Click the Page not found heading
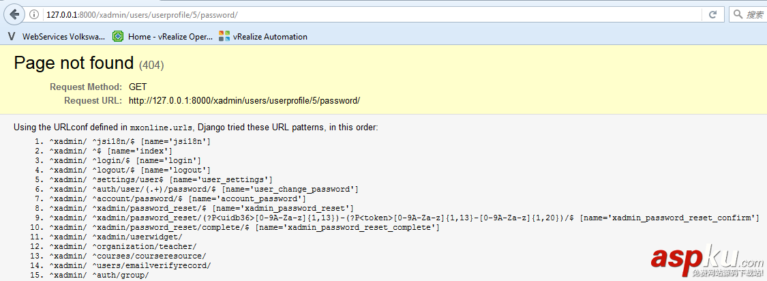 pos(74,63)
